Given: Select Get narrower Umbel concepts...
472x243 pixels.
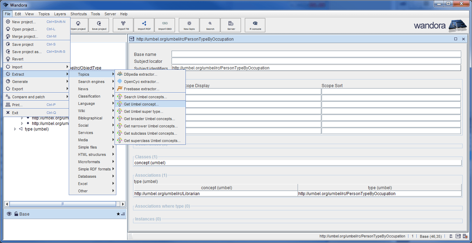Looking at the screenshot, I should point(150,126).
